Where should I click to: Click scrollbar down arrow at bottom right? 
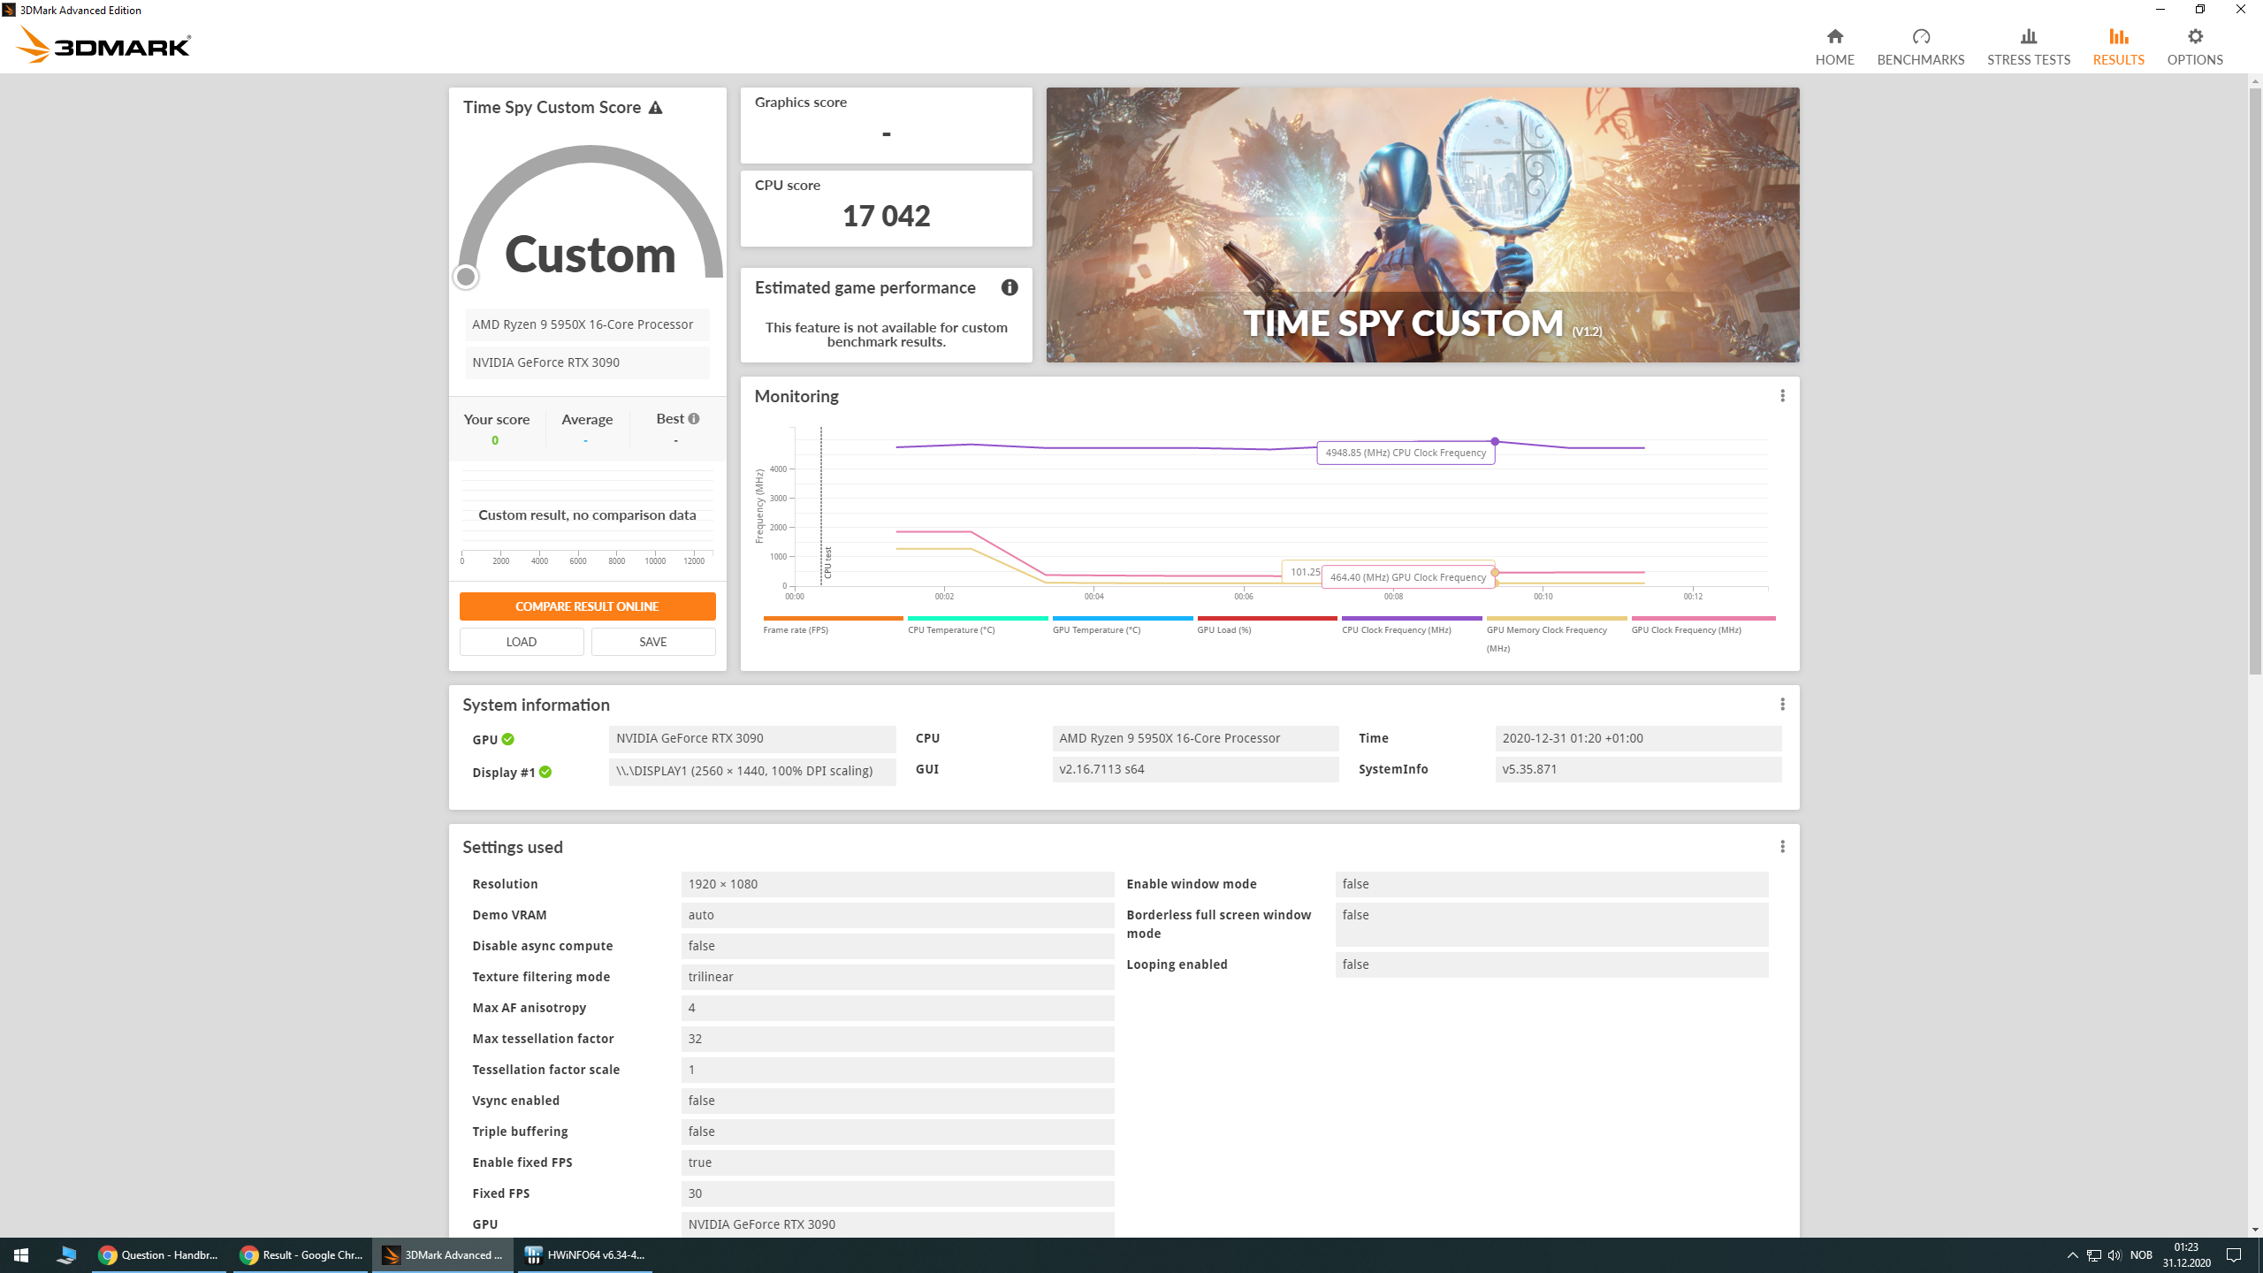[2255, 1230]
